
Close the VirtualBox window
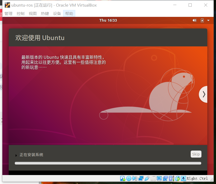pyautogui.click(x=205, y=5)
